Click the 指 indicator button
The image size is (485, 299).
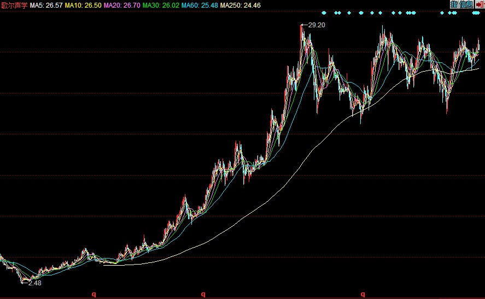click(x=454, y=4)
